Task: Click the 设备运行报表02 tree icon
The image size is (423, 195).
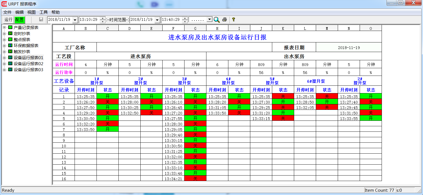Action: [10, 64]
